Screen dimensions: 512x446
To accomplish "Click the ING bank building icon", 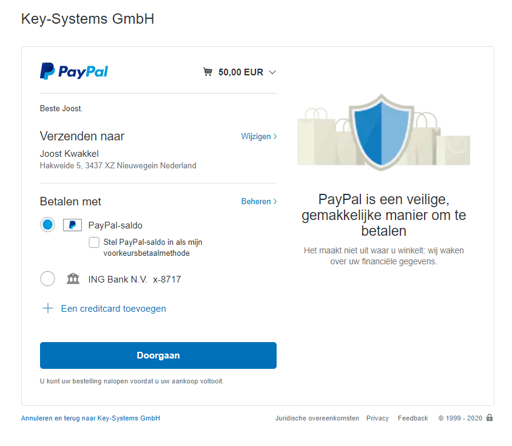I will (x=73, y=279).
